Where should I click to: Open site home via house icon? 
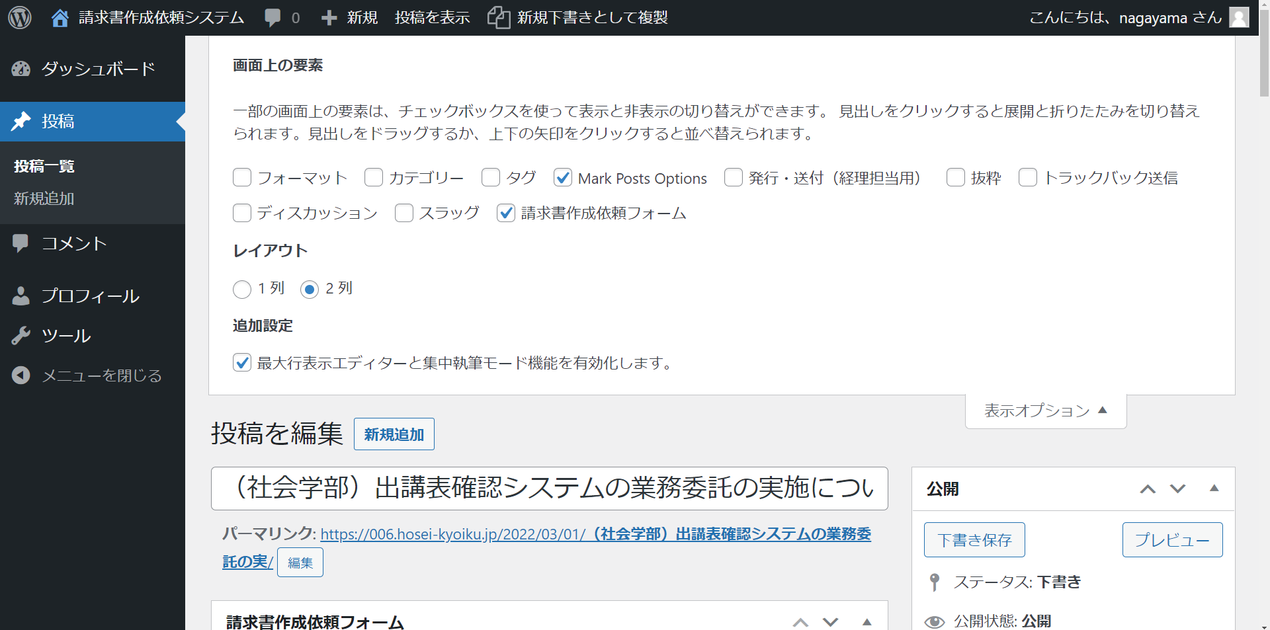coord(60,18)
